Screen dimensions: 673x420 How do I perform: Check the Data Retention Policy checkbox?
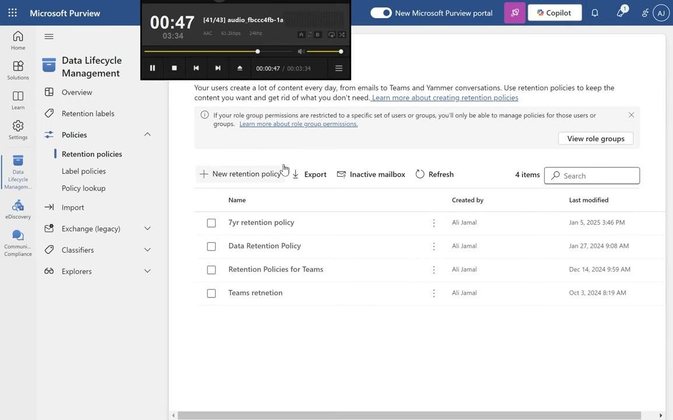pos(211,247)
